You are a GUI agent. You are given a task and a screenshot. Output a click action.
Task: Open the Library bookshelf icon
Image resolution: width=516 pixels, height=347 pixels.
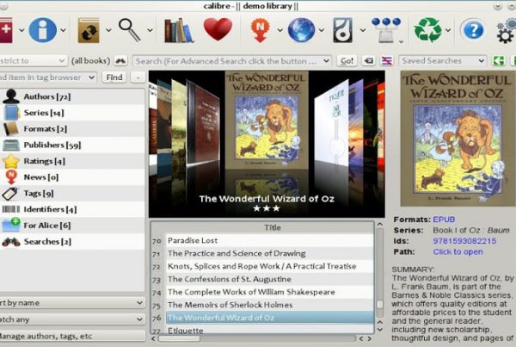pyautogui.click(x=178, y=30)
